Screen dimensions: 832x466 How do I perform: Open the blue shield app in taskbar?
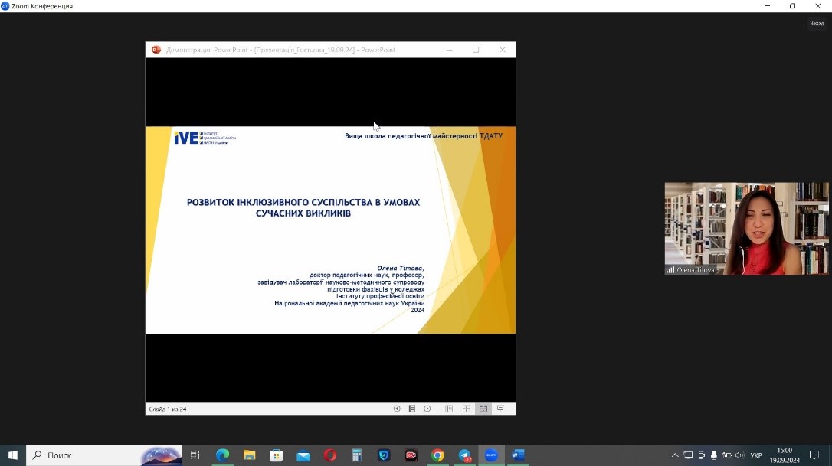pyautogui.click(x=384, y=455)
